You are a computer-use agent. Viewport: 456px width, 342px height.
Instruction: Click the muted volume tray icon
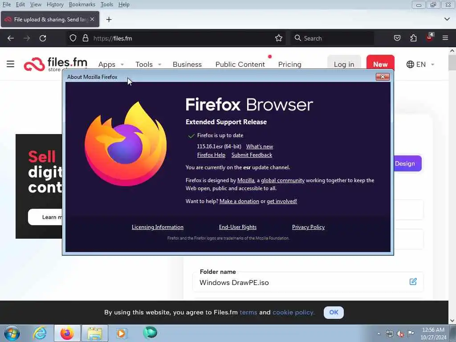click(x=400, y=334)
